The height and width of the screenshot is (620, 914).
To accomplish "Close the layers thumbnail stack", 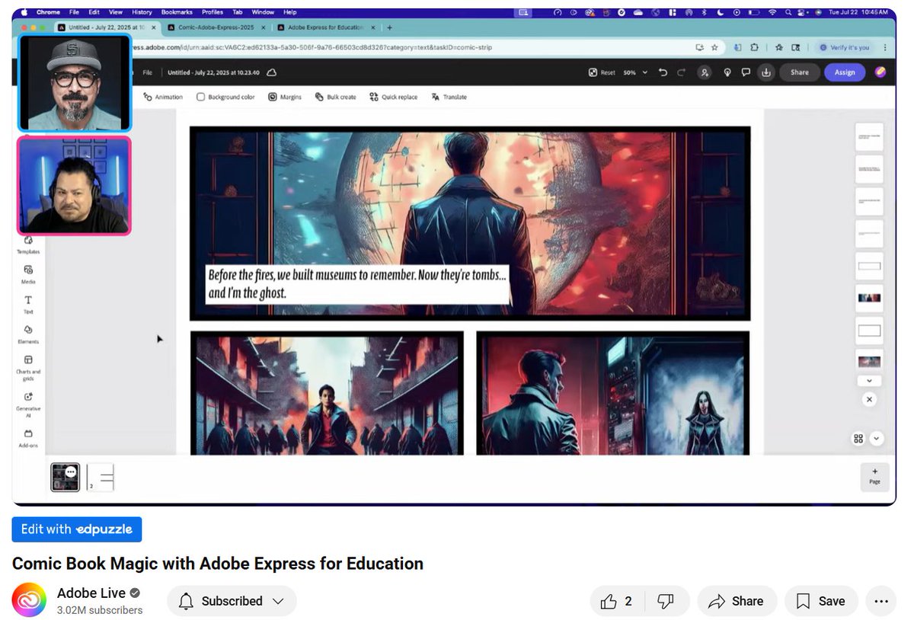I will click(x=869, y=399).
